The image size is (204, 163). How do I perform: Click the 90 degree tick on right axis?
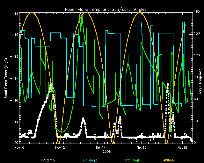click(196, 77)
